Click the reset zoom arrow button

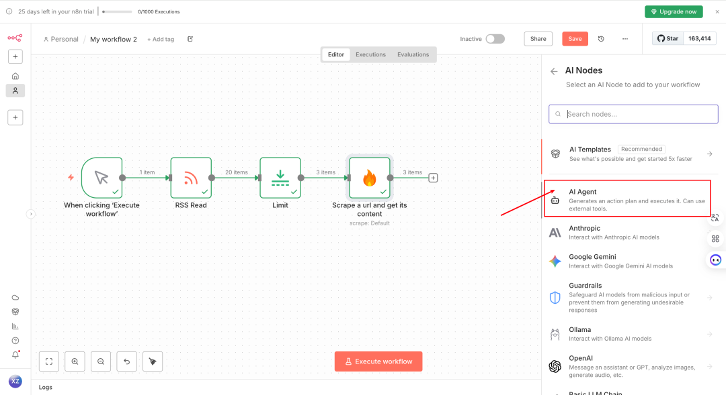pos(127,361)
